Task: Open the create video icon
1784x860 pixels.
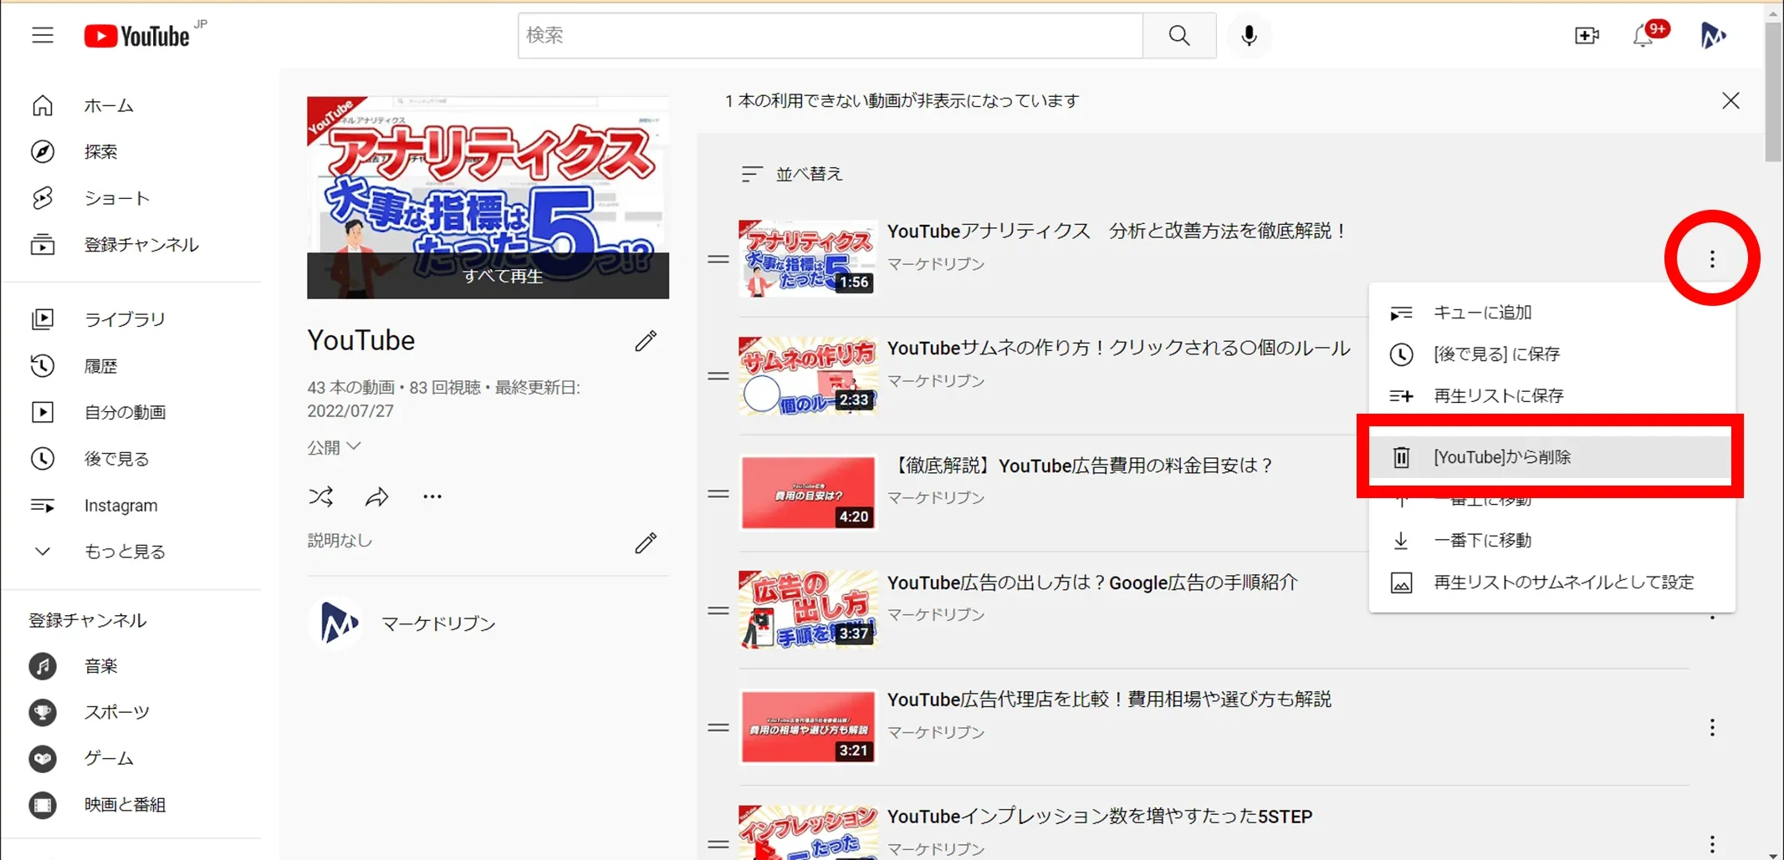Action: pos(1587,35)
